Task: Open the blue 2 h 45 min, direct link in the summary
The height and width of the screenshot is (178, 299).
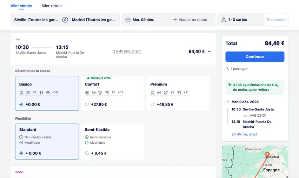Action: click(x=244, y=134)
